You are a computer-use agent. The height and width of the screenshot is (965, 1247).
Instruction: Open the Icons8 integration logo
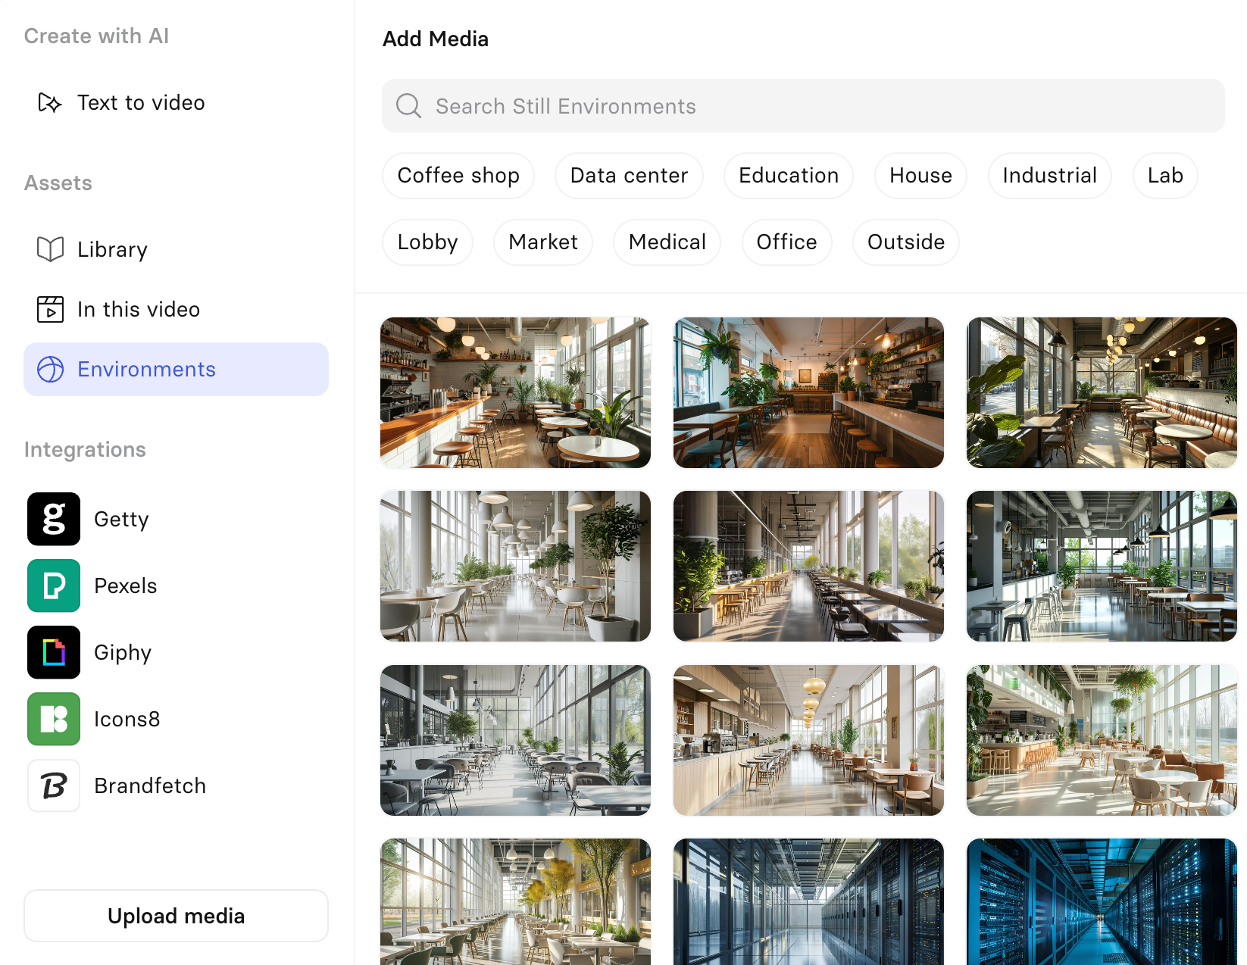tap(54, 719)
